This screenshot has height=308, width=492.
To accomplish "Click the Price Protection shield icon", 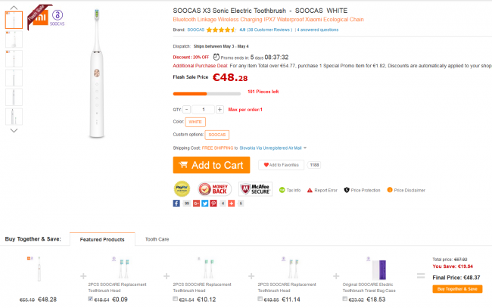I will [346, 190].
